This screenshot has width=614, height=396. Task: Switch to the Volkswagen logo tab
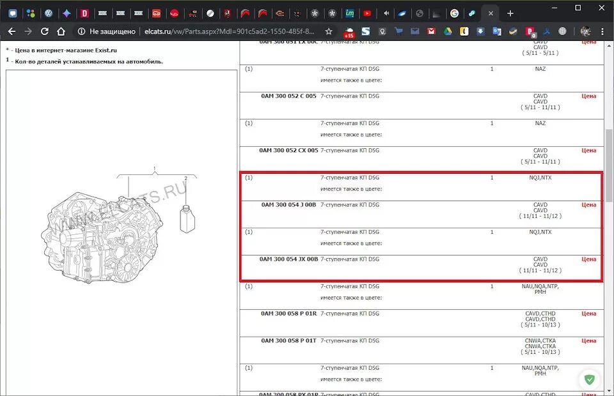(49, 13)
